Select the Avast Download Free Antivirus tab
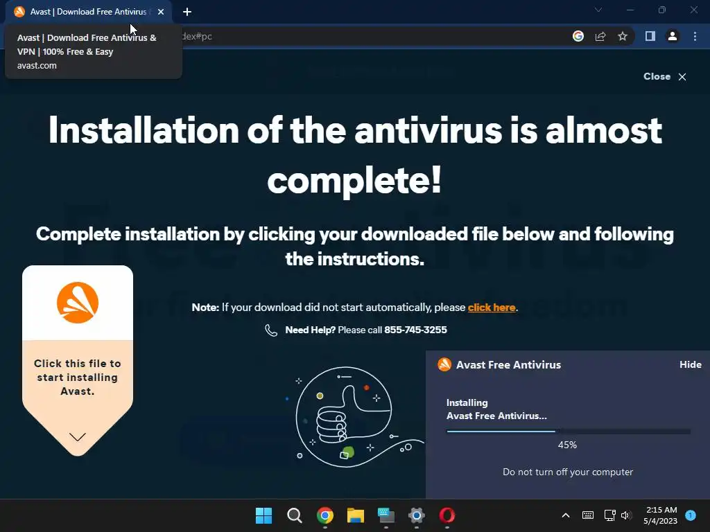 tap(88, 12)
